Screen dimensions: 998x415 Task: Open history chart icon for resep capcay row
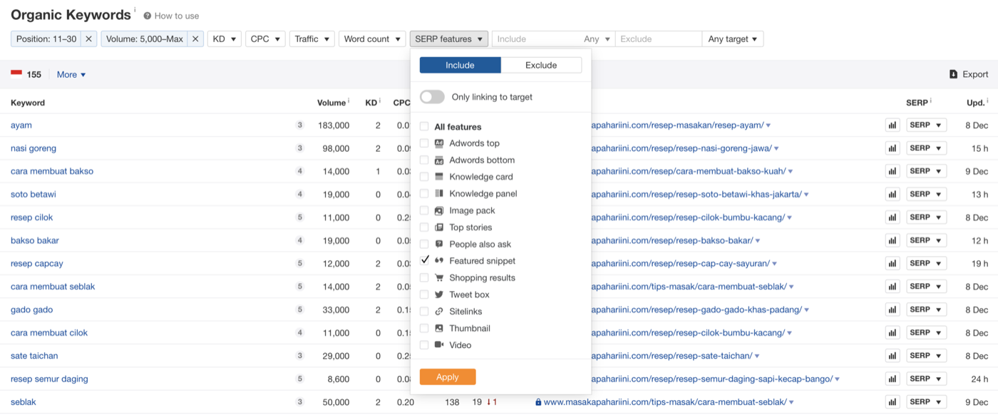click(x=892, y=263)
